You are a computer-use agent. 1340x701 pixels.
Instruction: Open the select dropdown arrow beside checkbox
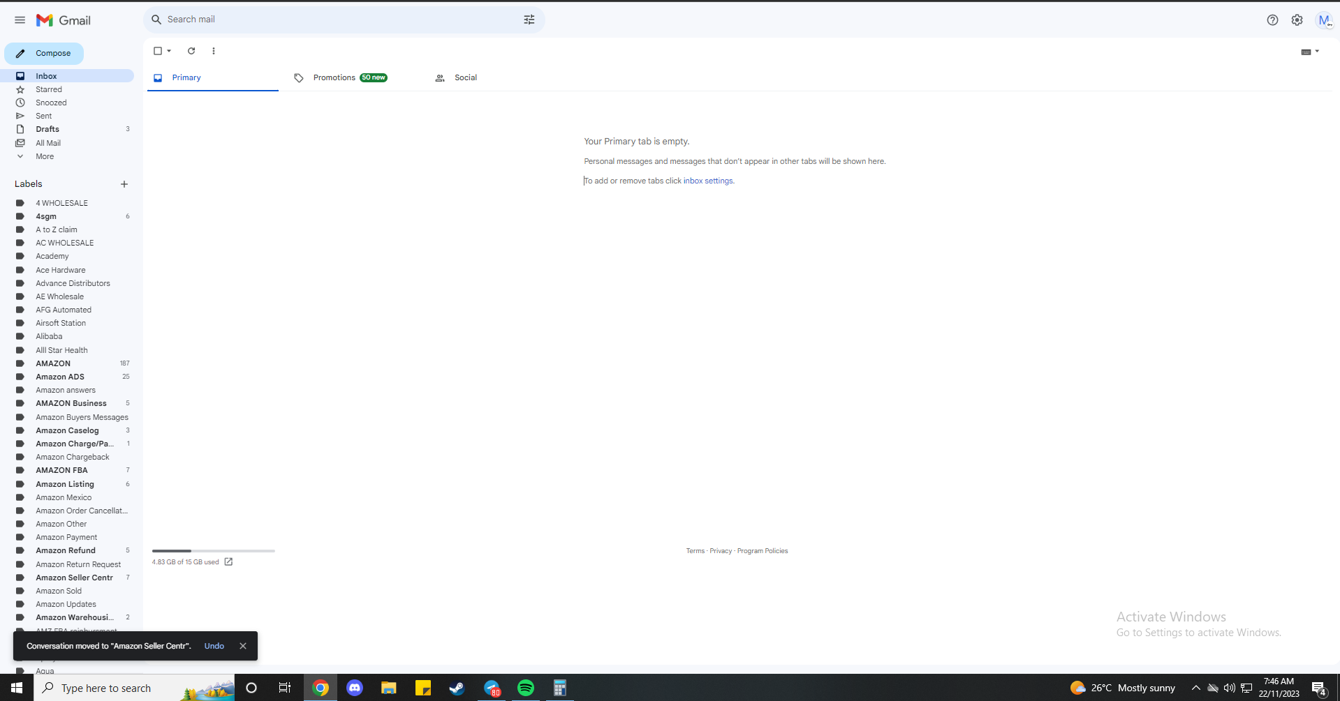click(x=169, y=51)
